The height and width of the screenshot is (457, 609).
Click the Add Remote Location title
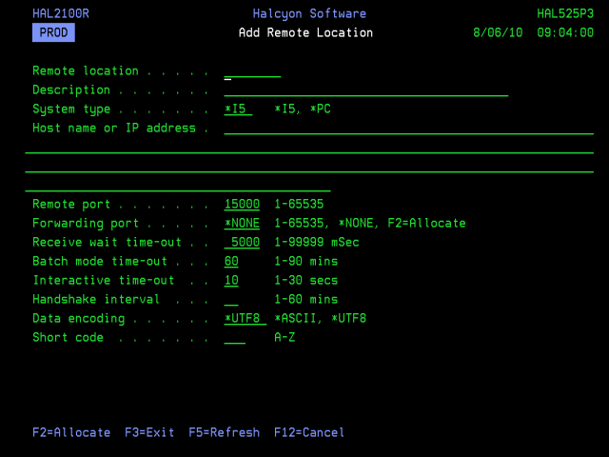pos(305,33)
